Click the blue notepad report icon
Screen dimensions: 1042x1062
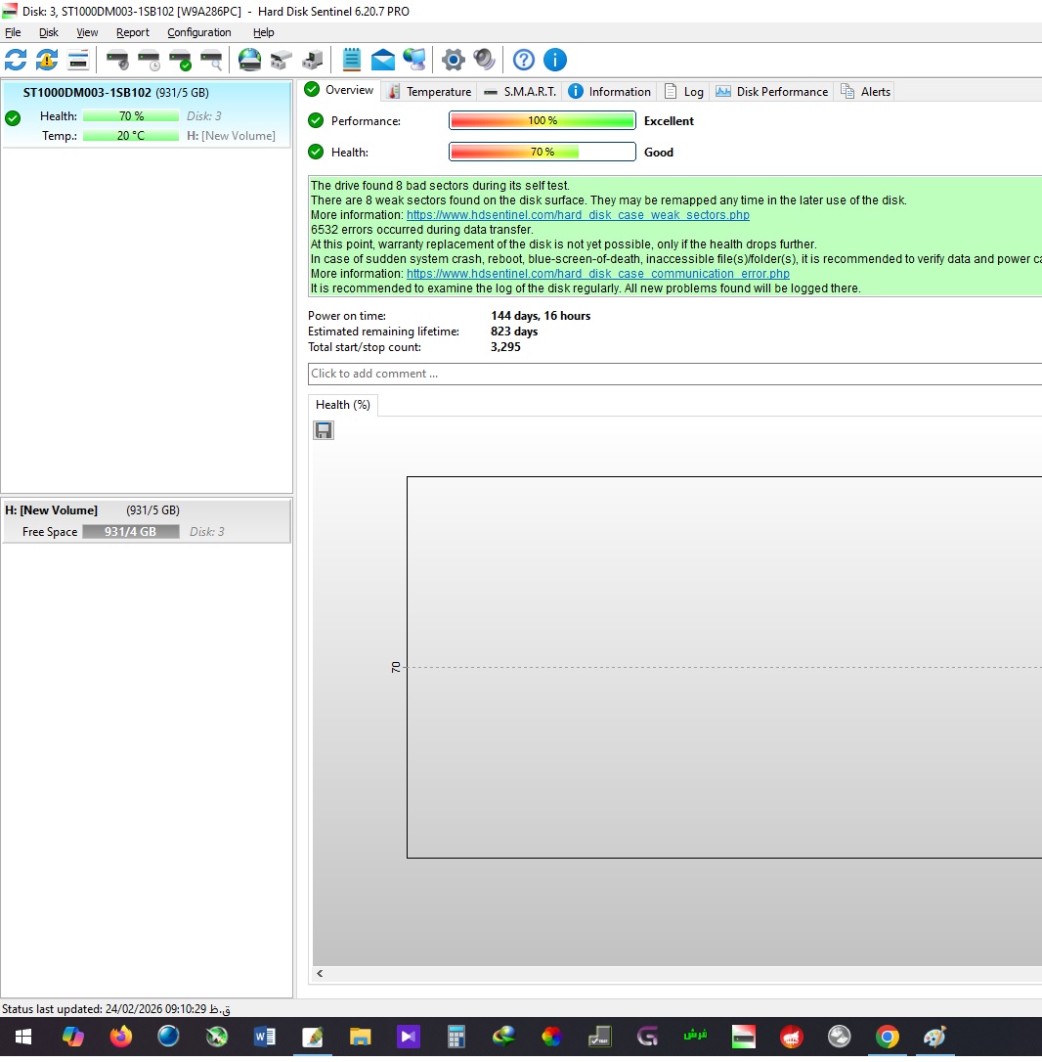(x=352, y=60)
